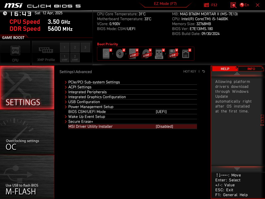Screen dimensions: 265x199
Task: Select XMP user profile 1
Action: coord(64,58)
